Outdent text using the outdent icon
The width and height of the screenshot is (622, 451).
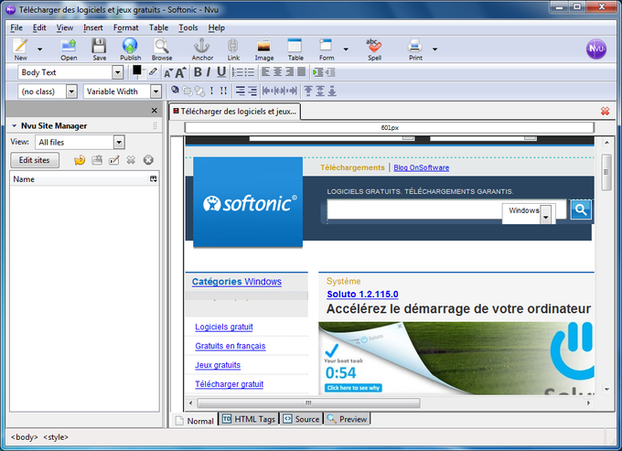coord(330,72)
